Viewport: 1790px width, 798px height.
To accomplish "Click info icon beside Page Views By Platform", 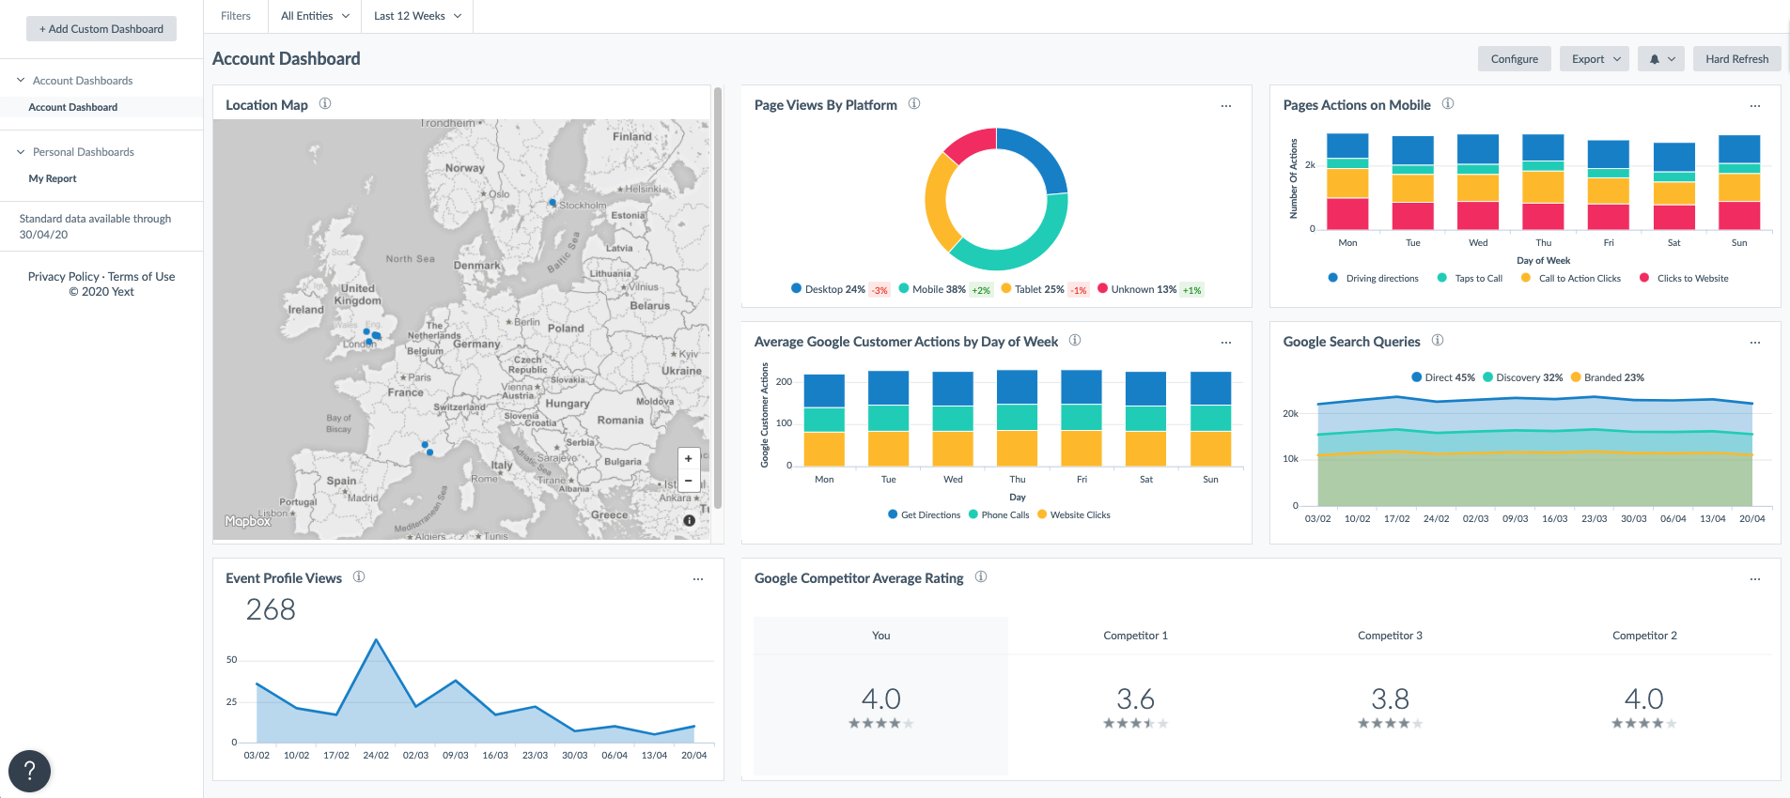I will pos(914,104).
